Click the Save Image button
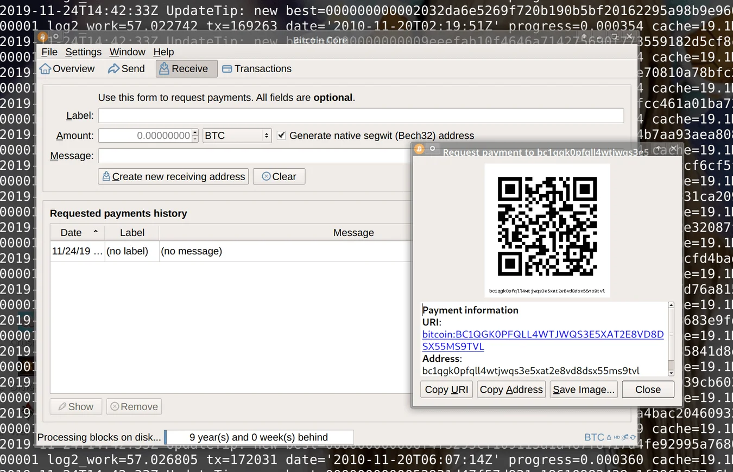 [583, 390]
